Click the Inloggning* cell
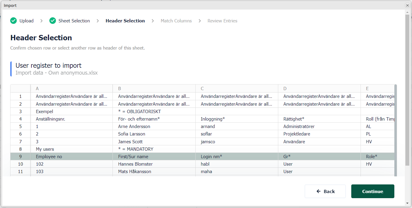The image size is (412, 208). point(237,119)
